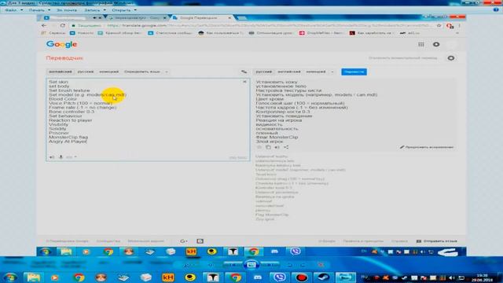Select русский as target language

pyautogui.click(x=264, y=72)
